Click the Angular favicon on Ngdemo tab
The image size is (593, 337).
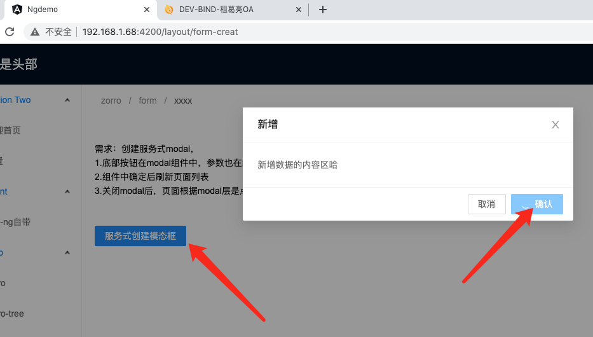[x=17, y=10]
